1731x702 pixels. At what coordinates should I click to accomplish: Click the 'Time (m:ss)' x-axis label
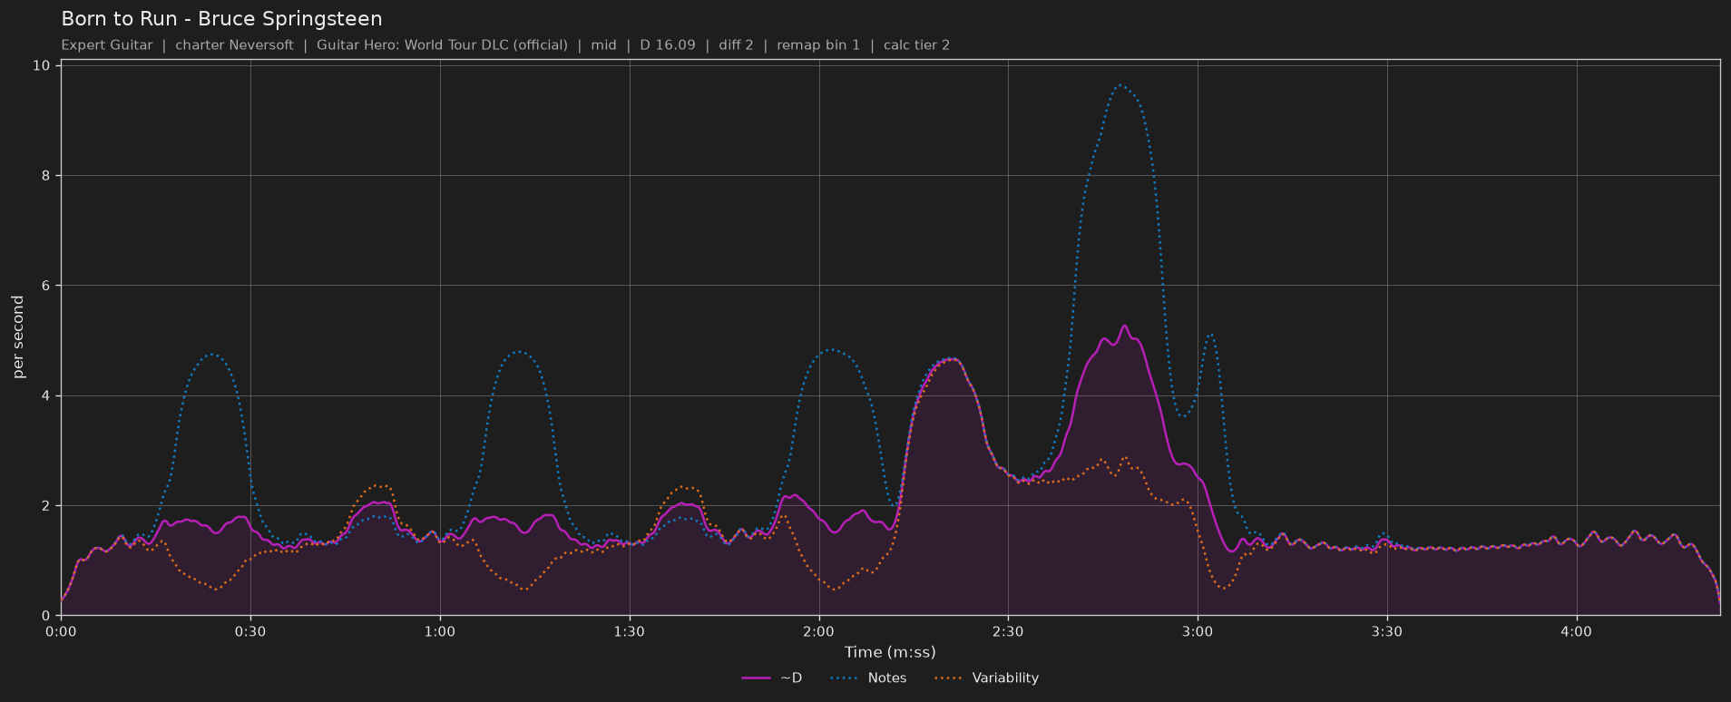[x=890, y=652]
